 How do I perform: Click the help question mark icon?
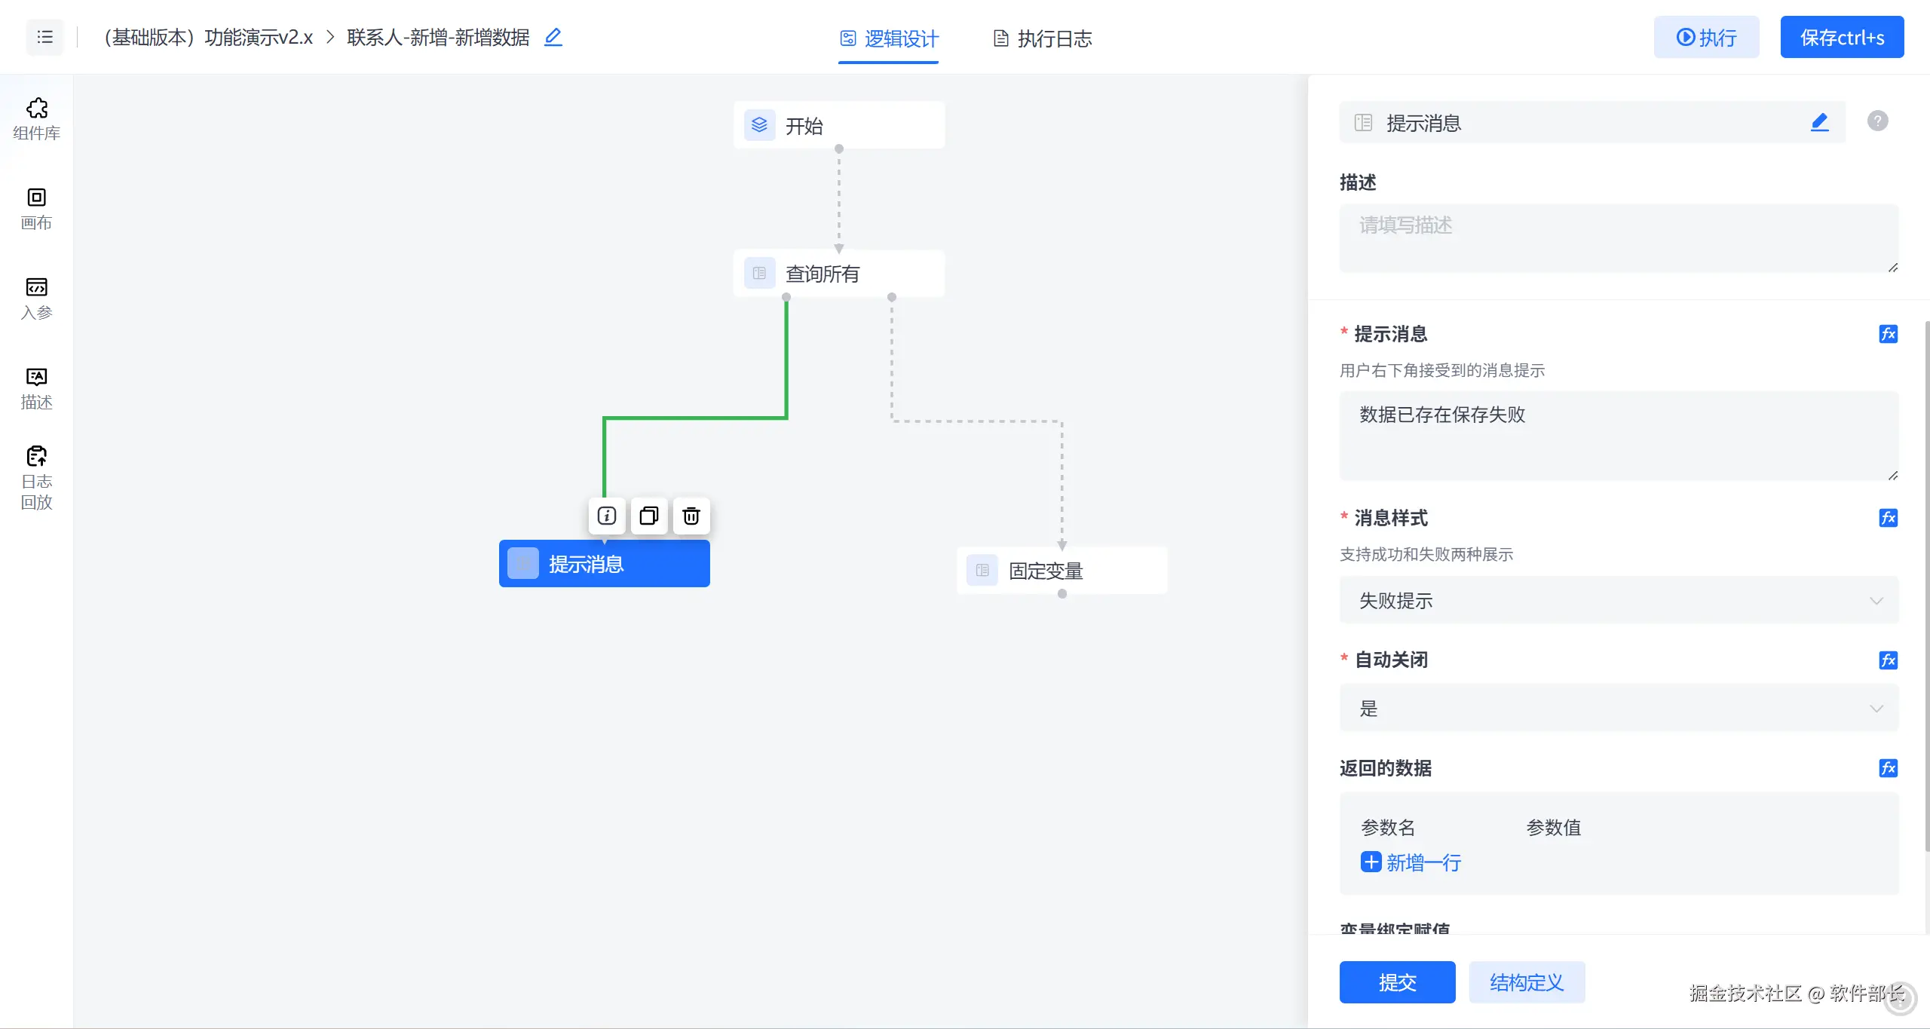[x=1877, y=121]
